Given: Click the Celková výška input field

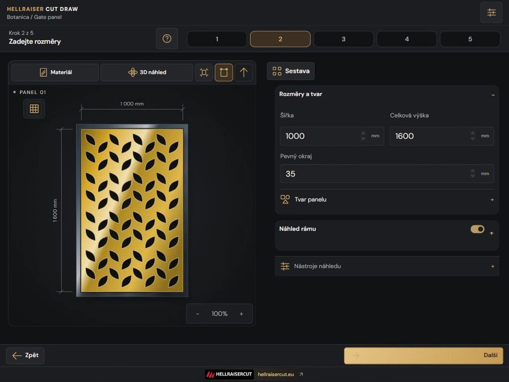Looking at the screenshot, I should pos(441,136).
